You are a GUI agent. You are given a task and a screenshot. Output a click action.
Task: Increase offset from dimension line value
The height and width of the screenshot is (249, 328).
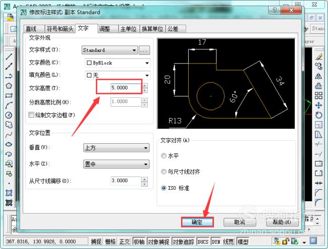pos(145,179)
